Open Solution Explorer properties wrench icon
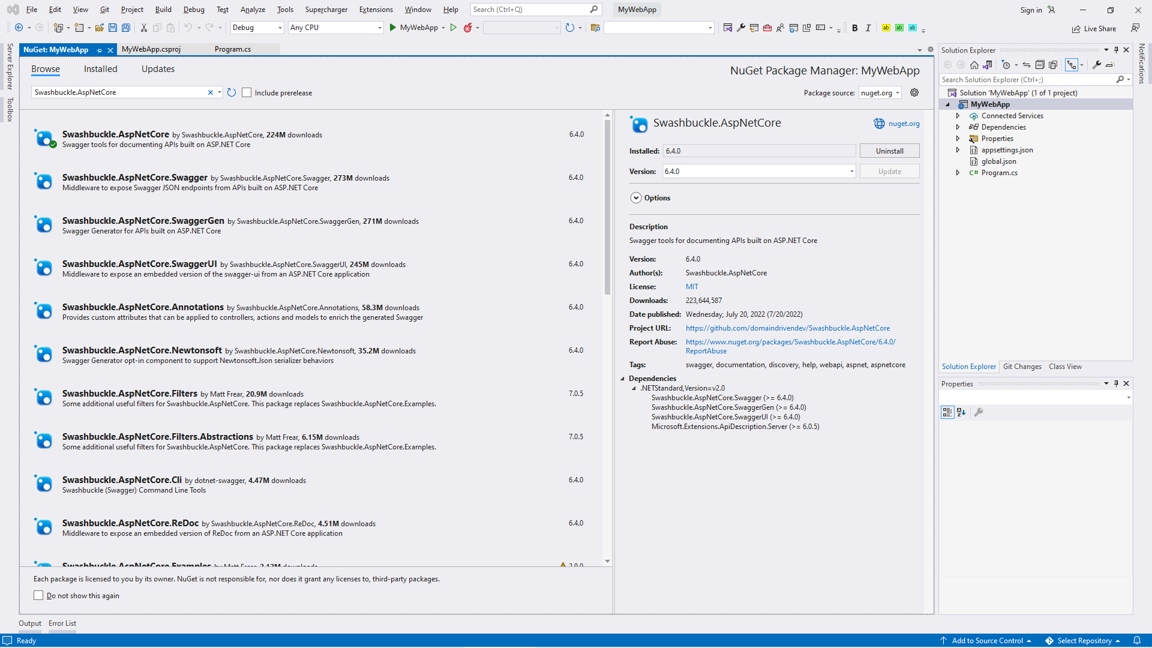The image size is (1152, 648). (1097, 65)
